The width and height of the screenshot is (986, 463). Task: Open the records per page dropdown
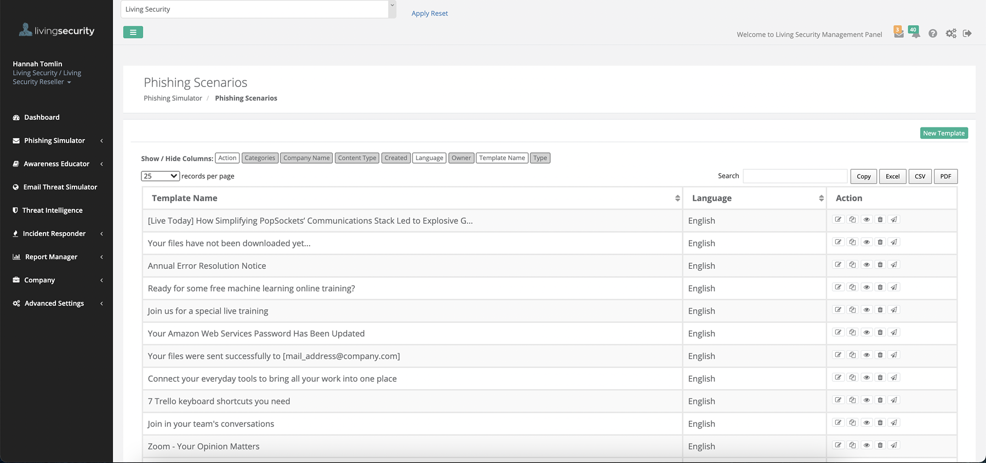click(x=160, y=176)
